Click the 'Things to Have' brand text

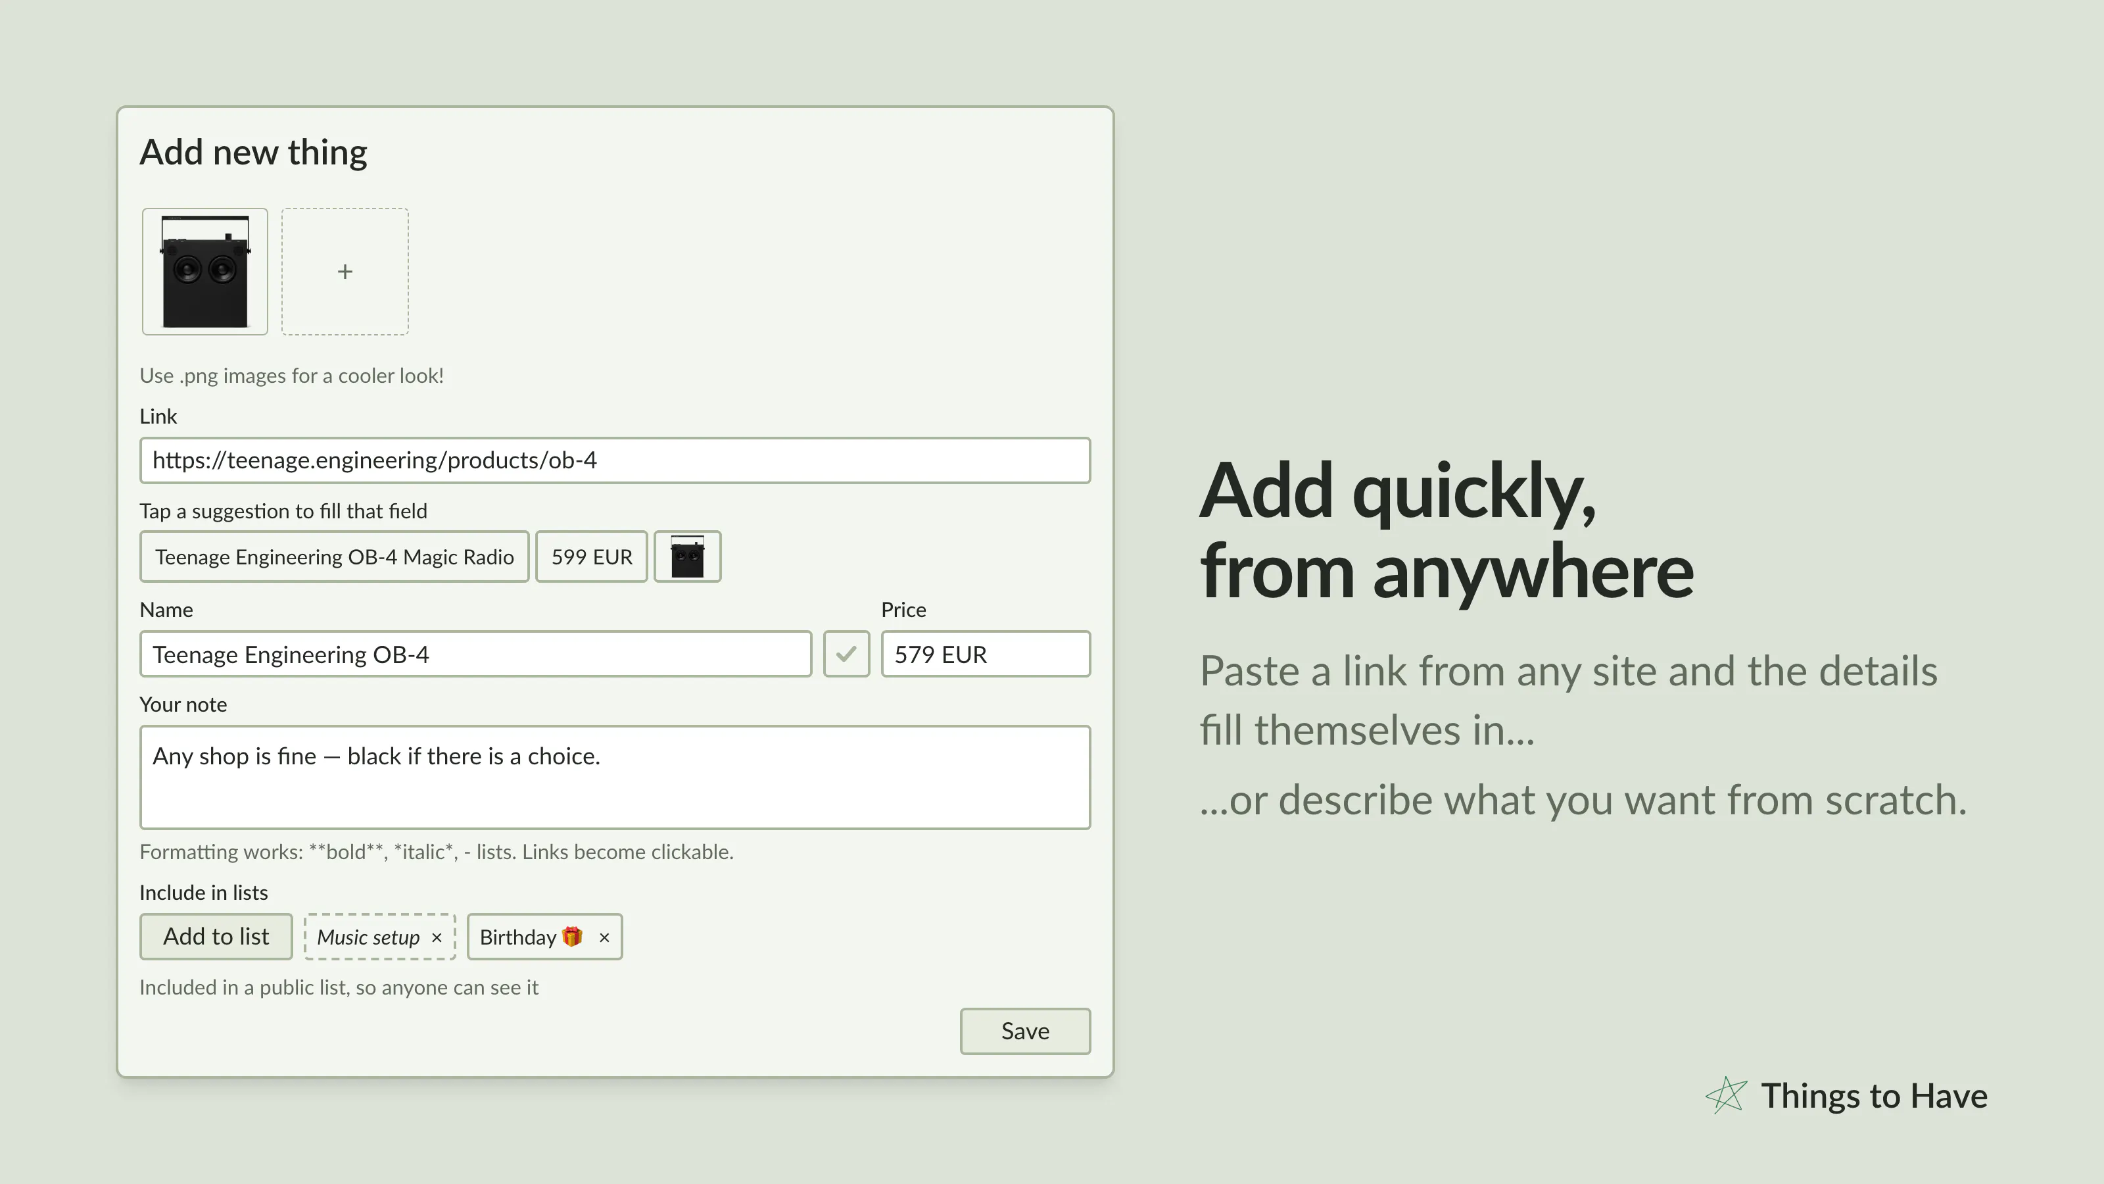[1874, 1096]
